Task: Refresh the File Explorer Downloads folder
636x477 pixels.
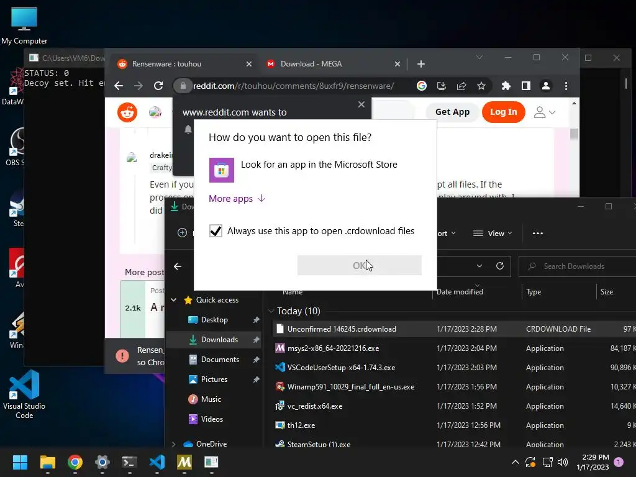Action: [500, 266]
